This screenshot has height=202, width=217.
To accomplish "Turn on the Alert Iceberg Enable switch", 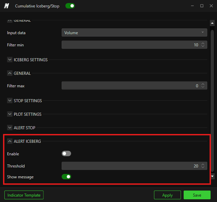I will click(66, 154).
